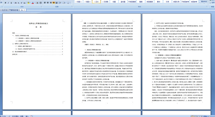The image size is (215, 117).
Task: Select justify alignment button
Action: pyautogui.click(x=54, y=3)
